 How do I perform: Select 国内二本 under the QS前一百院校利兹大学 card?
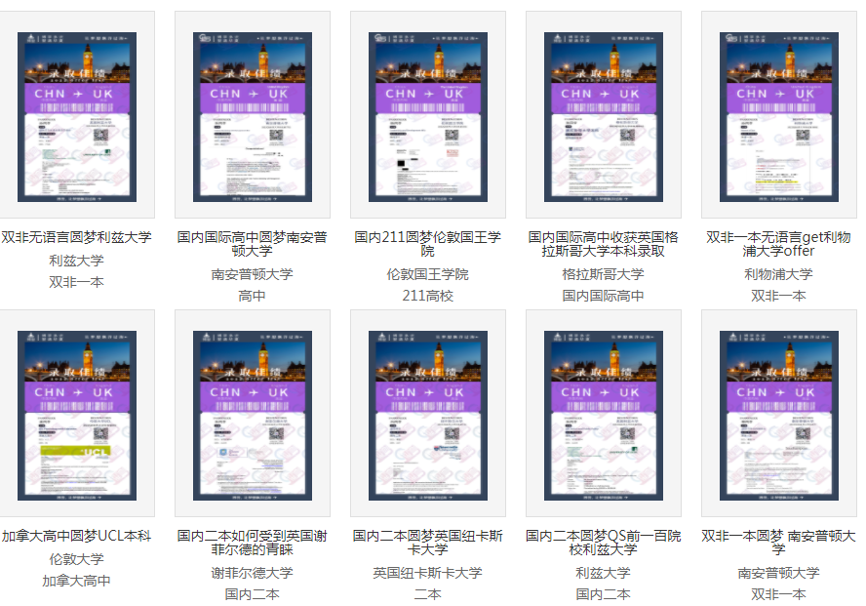click(604, 595)
